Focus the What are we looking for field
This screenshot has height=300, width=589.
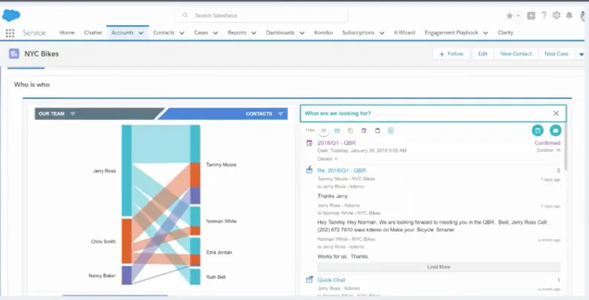click(433, 113)
